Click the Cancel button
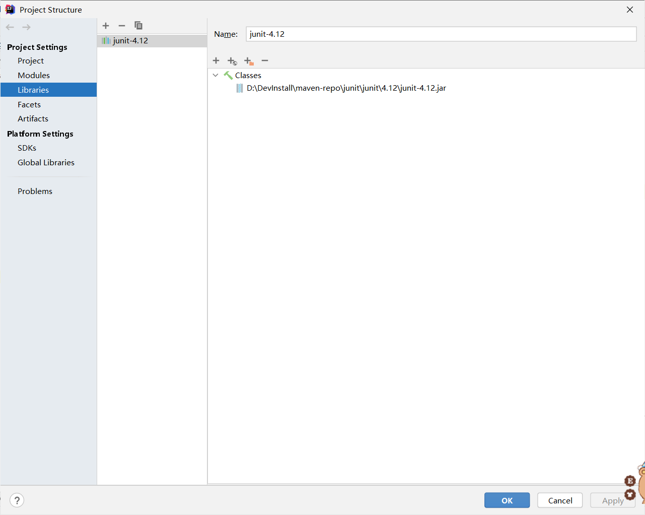 (x=560, y=500)
